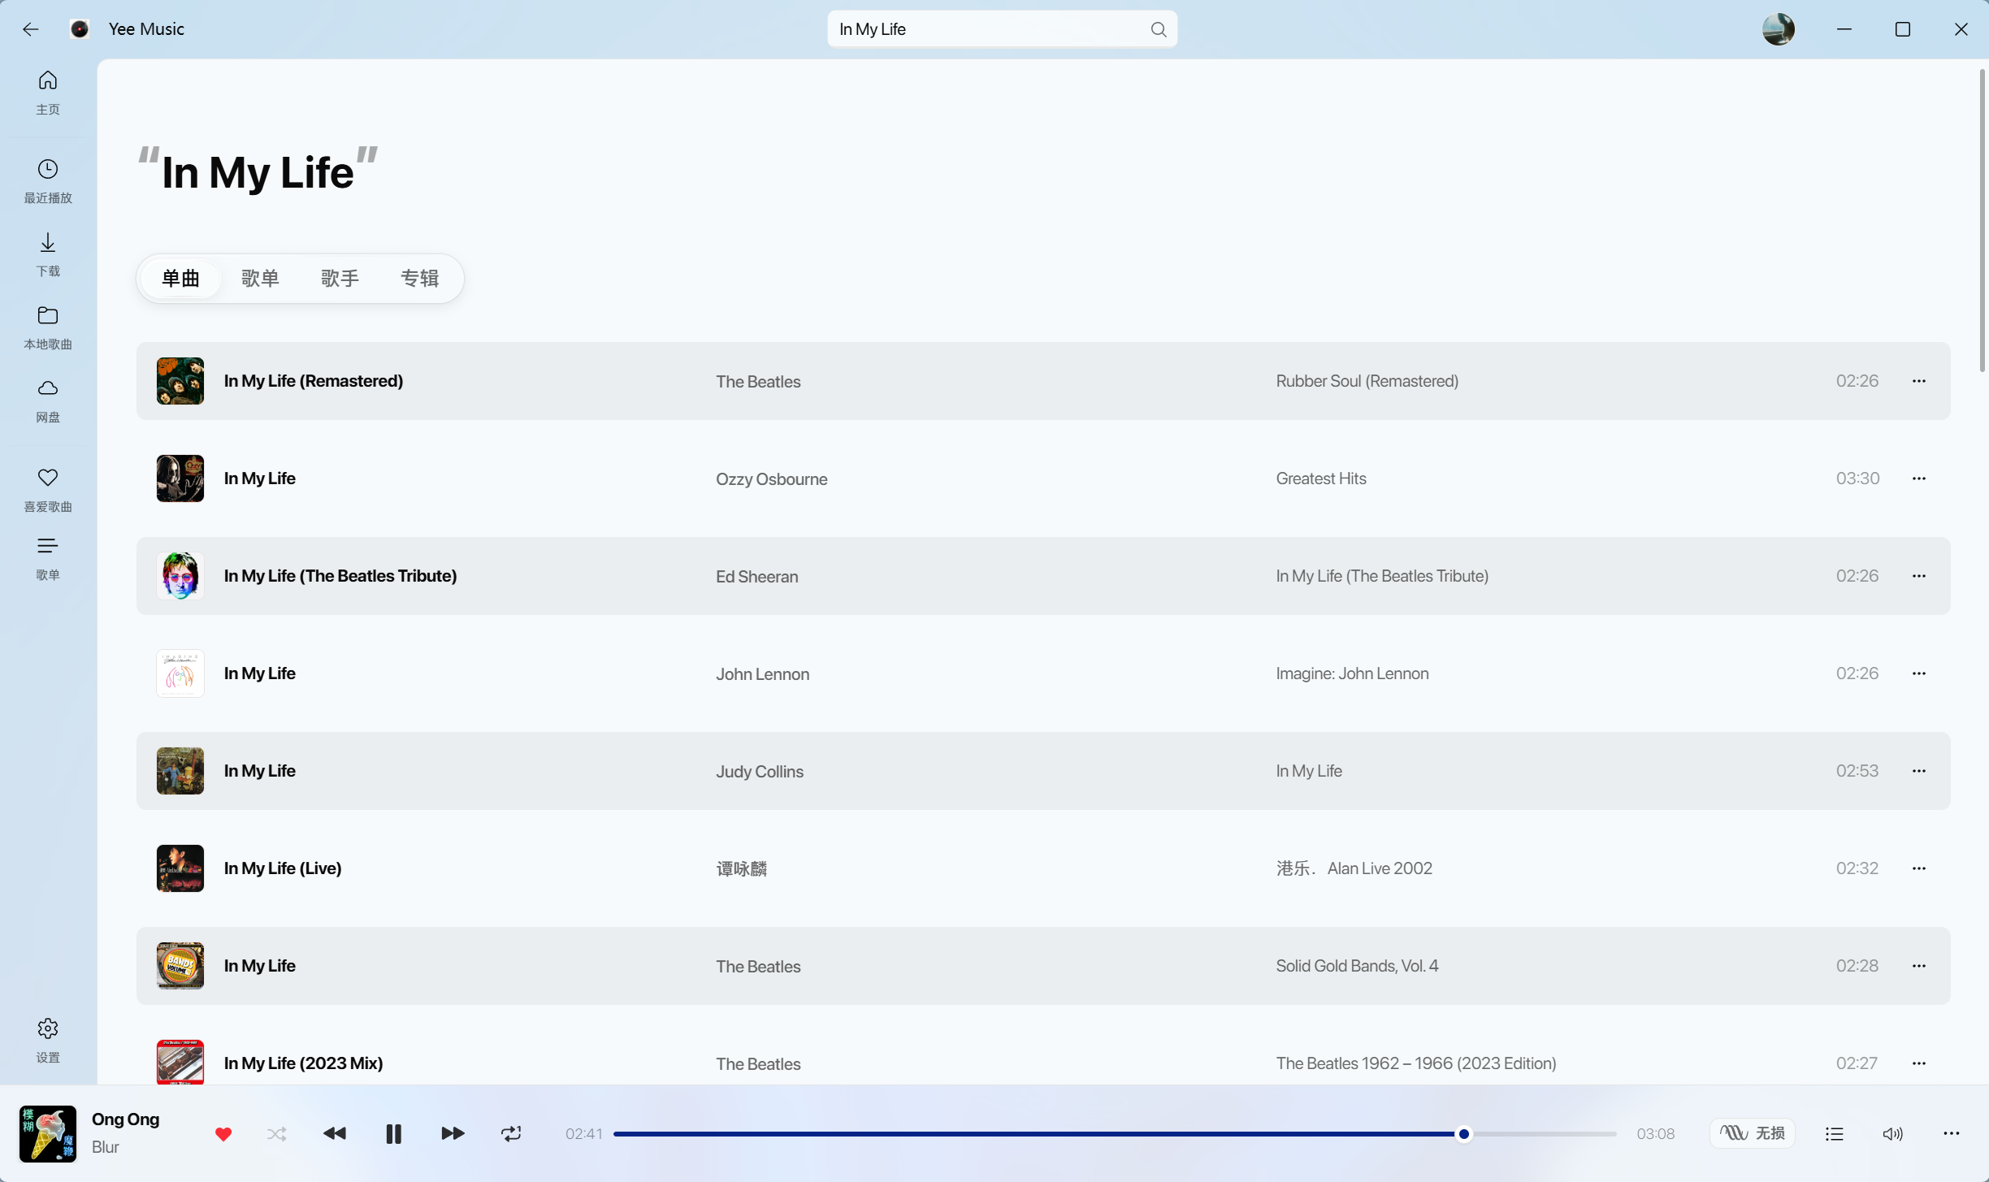Open the user avatar profile
1989x1182 pixels.
pos(1779,29)
